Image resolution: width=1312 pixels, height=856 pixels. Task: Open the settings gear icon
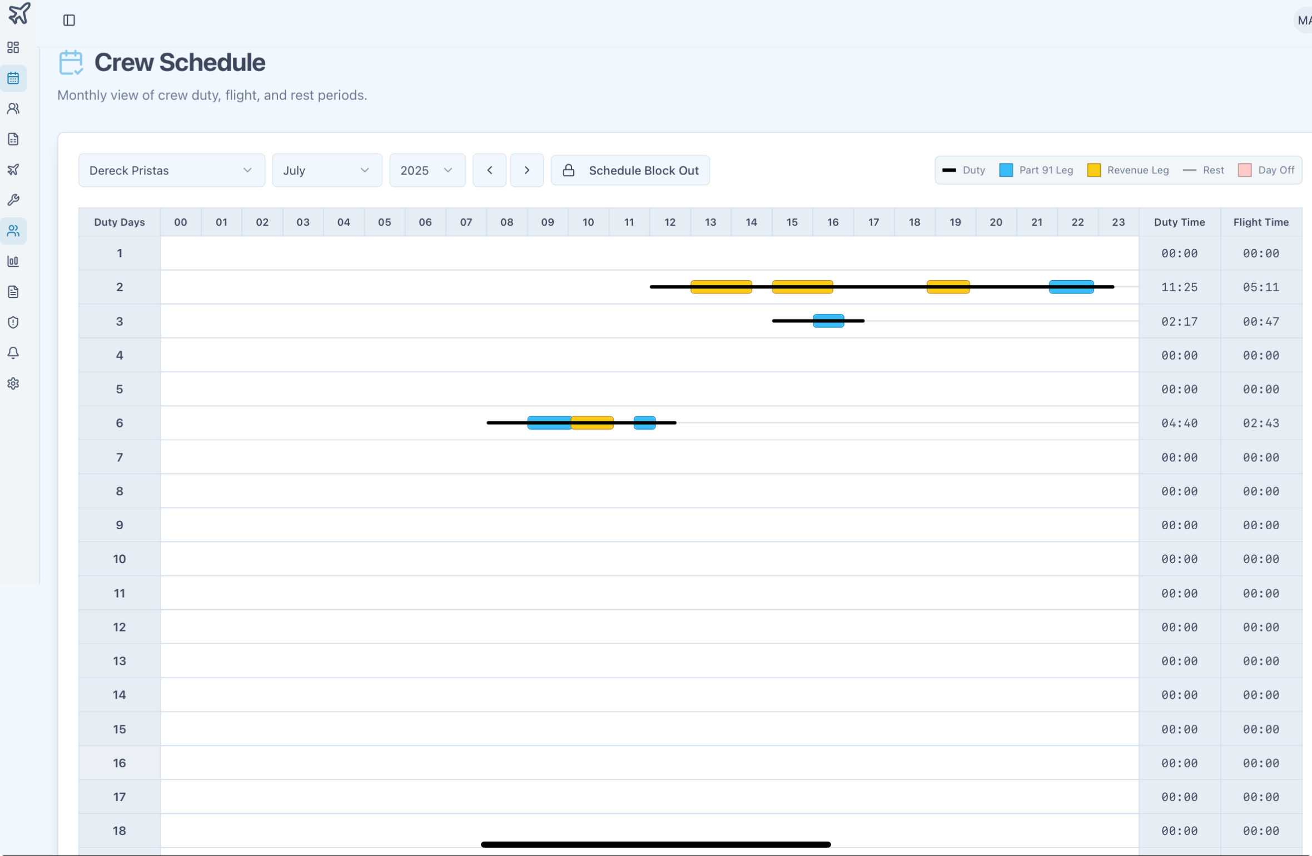[x=13, y=384]
